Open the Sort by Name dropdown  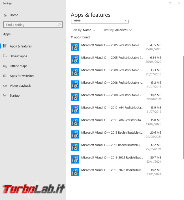(x=84, y=30)
